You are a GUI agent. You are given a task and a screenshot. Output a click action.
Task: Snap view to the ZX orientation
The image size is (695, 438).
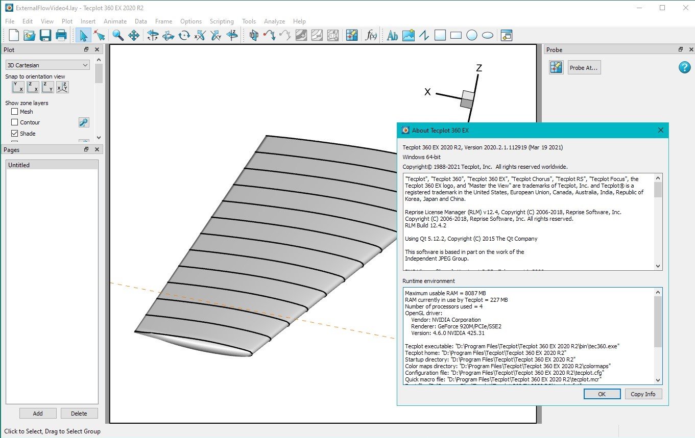pos(33,87)
